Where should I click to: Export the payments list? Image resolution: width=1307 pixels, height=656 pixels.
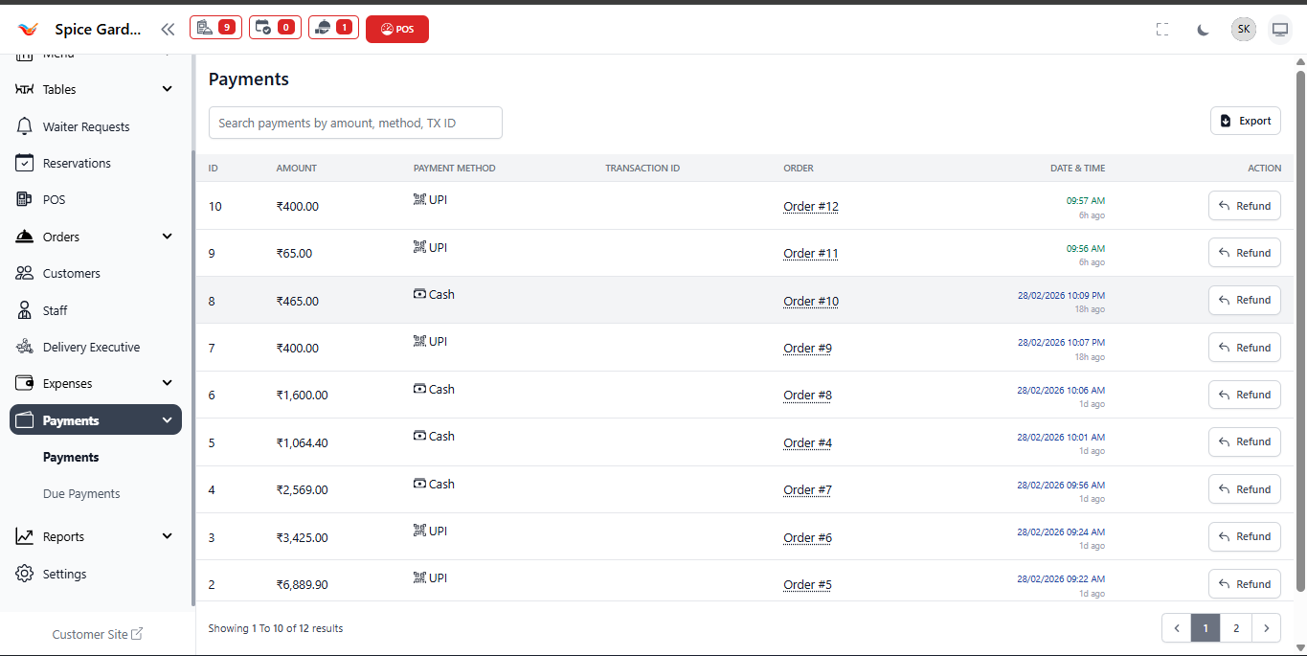click(1245, 121)
